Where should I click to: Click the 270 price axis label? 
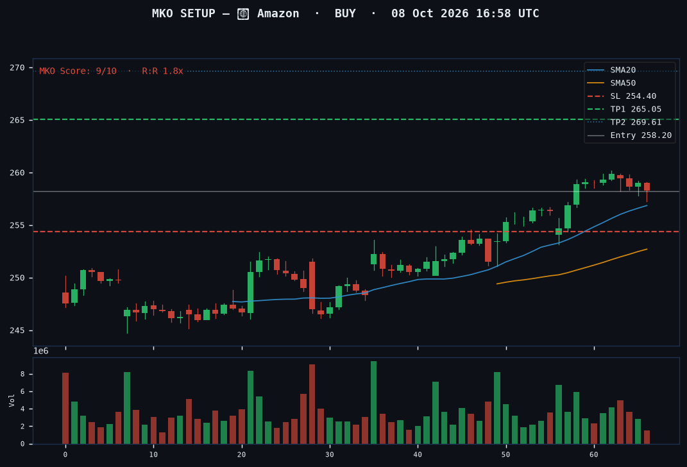pyautogui.click(x=17, y=68)
